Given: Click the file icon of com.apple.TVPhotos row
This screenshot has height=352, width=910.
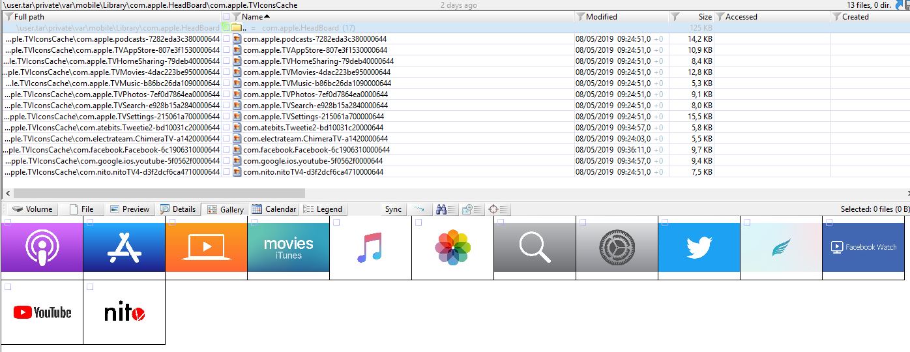Looking at the screenshot, I should (237, 95).
